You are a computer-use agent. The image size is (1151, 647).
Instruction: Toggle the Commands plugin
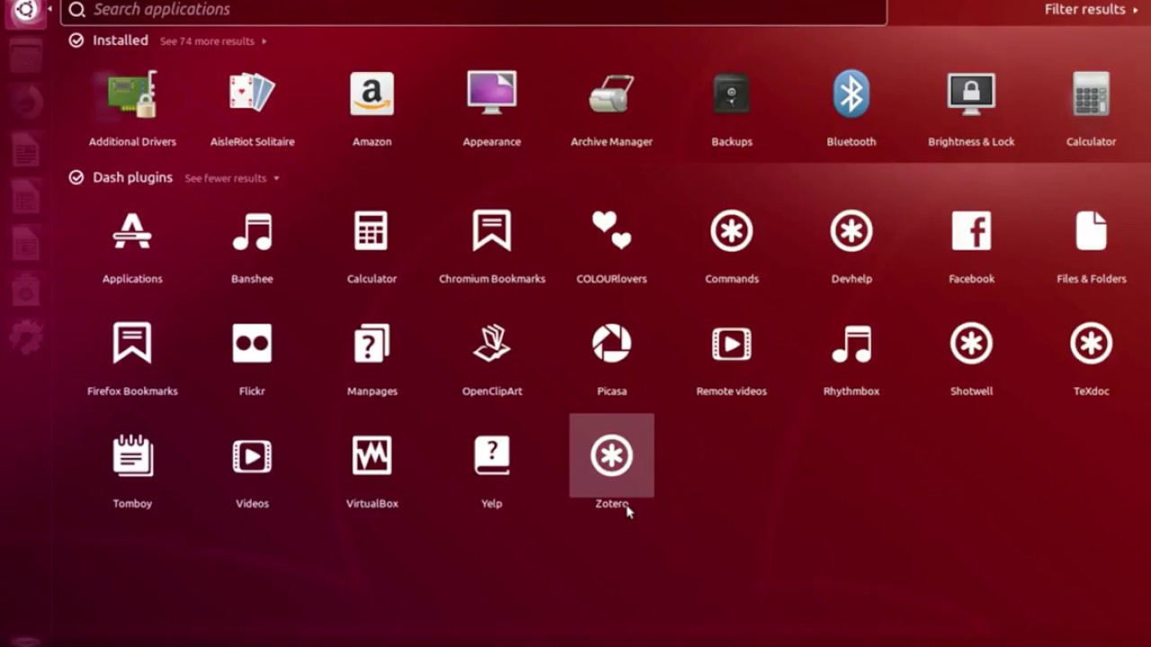[x=732, y=231]
